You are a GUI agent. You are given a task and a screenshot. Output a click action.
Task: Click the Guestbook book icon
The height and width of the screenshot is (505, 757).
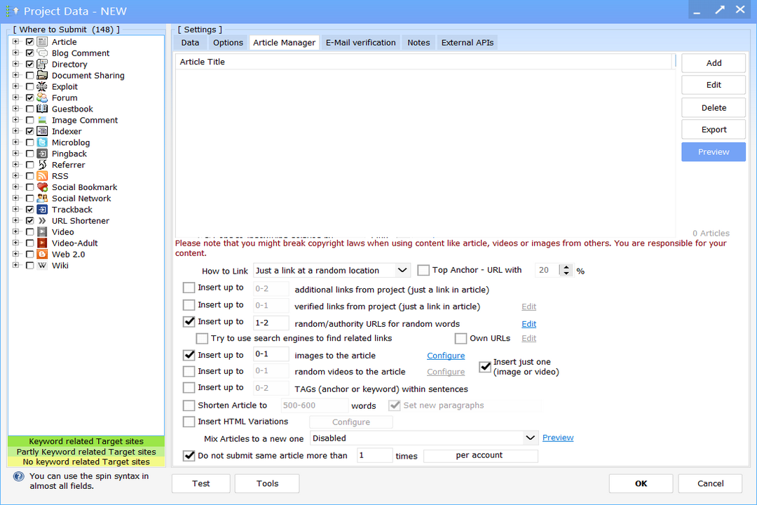(x=41, y=109)
